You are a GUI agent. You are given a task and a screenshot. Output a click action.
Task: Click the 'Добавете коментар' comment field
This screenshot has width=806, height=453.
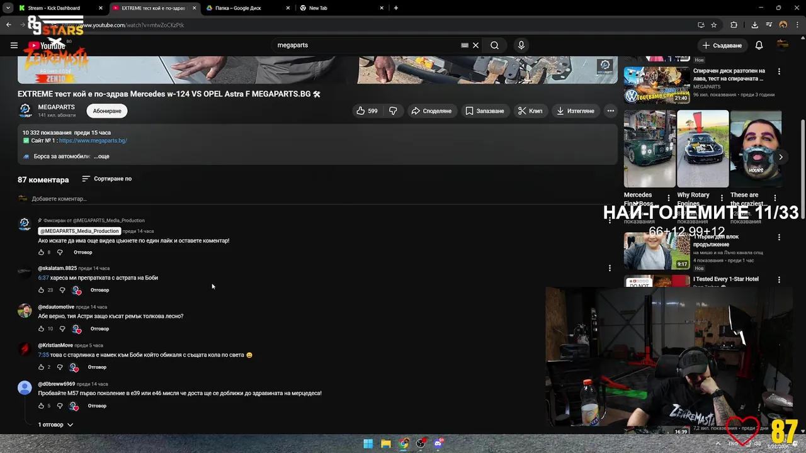coord(324,199)
